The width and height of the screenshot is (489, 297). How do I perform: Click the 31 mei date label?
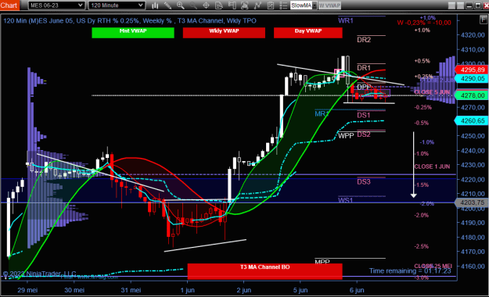[131, 290]
